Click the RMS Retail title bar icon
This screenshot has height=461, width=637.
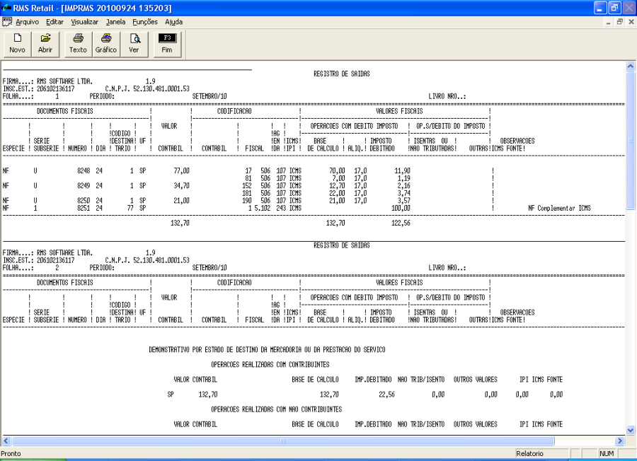(6, 8)
